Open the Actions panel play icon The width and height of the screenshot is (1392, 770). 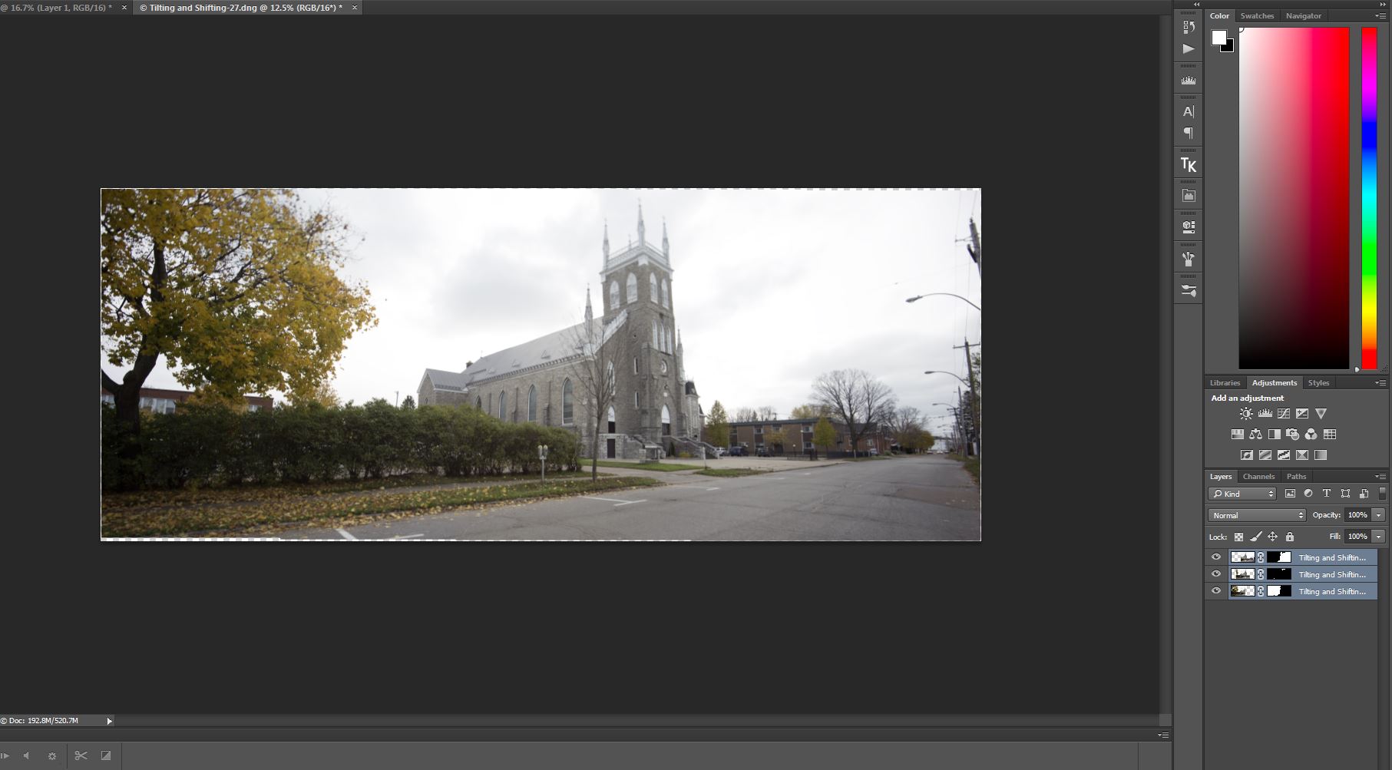pyautogui.click(x=1189, y=49)
